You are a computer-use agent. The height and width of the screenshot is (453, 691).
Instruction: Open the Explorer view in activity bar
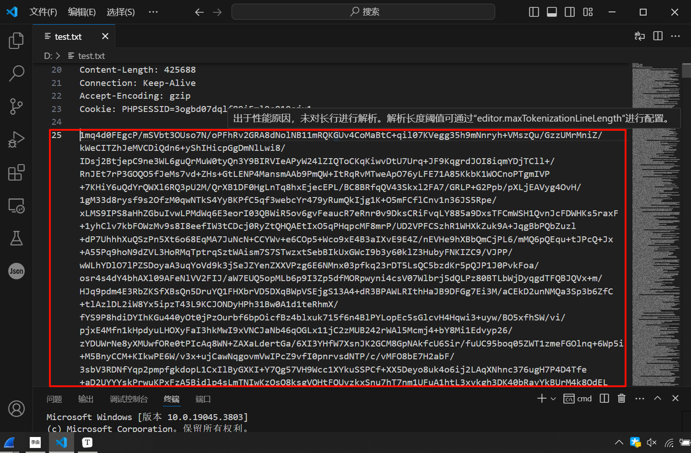pos(16,41)
